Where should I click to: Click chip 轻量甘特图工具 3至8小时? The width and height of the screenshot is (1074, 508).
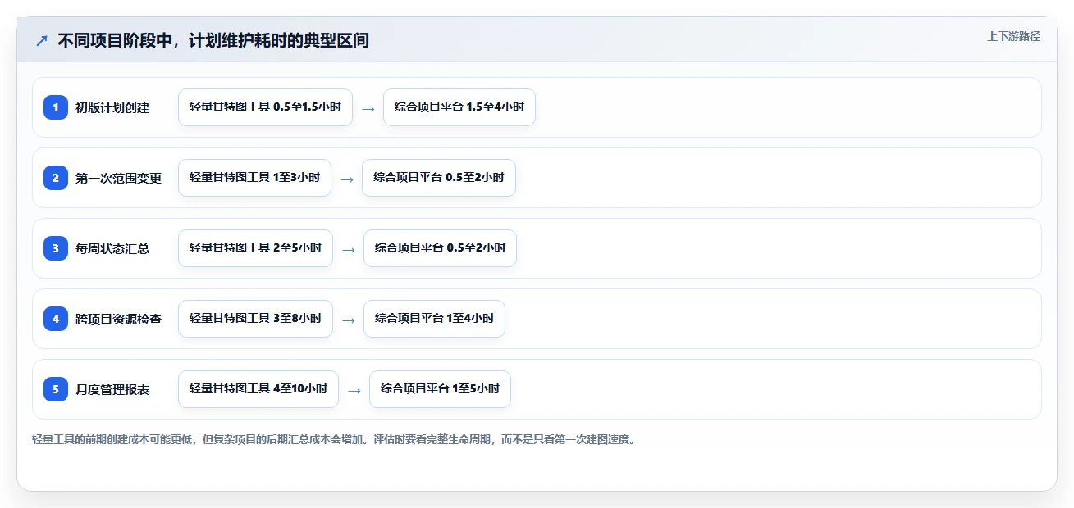(255, 319)
